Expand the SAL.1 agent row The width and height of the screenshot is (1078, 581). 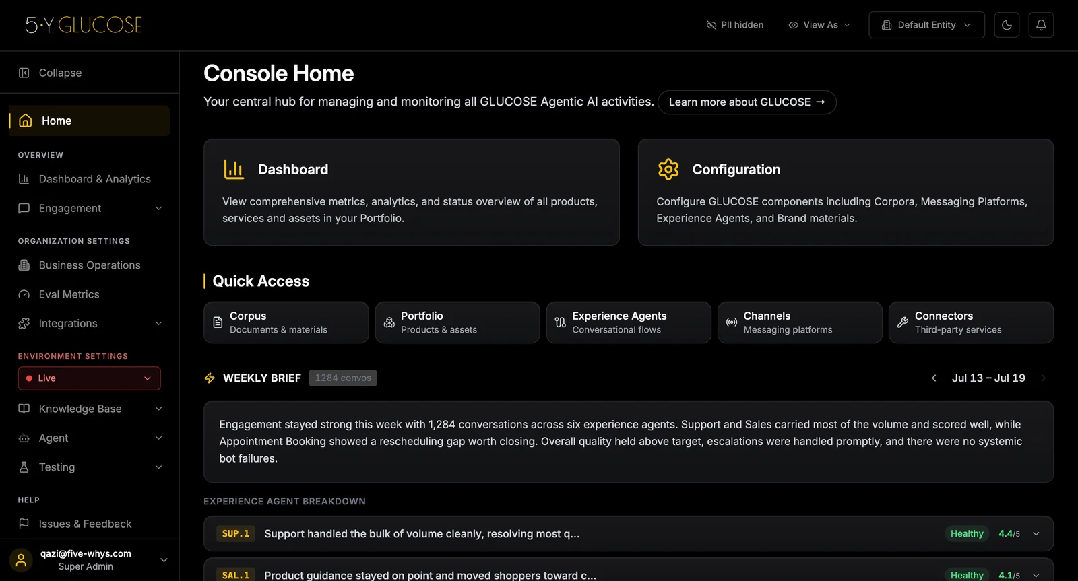[629, 570]
